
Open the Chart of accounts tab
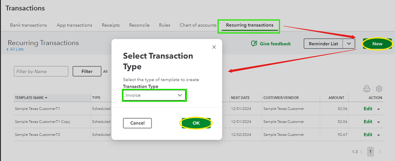(198, 25)
